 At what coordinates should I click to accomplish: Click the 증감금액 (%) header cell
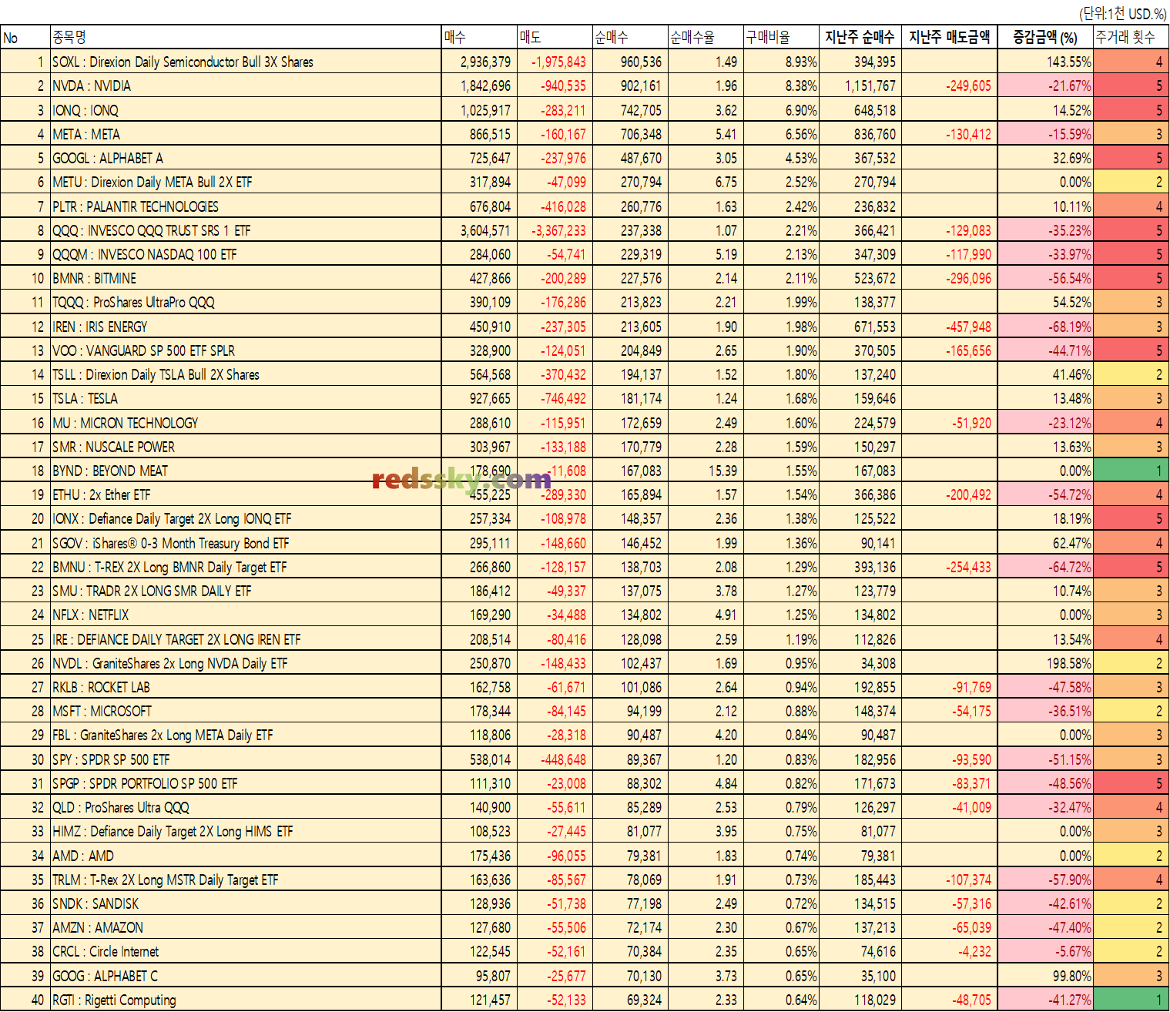point(1045,37)
